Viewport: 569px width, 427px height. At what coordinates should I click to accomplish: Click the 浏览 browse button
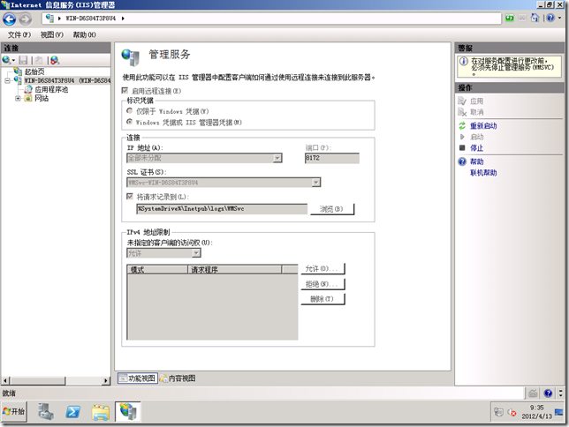tap(332, 209)
